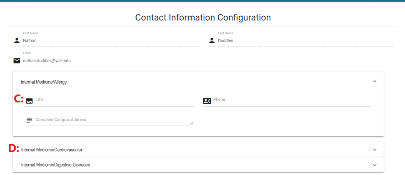Focus the First Name field containing Nathan

(x=108, y=41)
